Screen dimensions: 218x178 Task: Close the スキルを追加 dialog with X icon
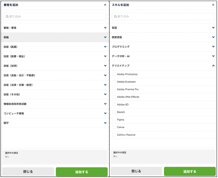point(213,5)
